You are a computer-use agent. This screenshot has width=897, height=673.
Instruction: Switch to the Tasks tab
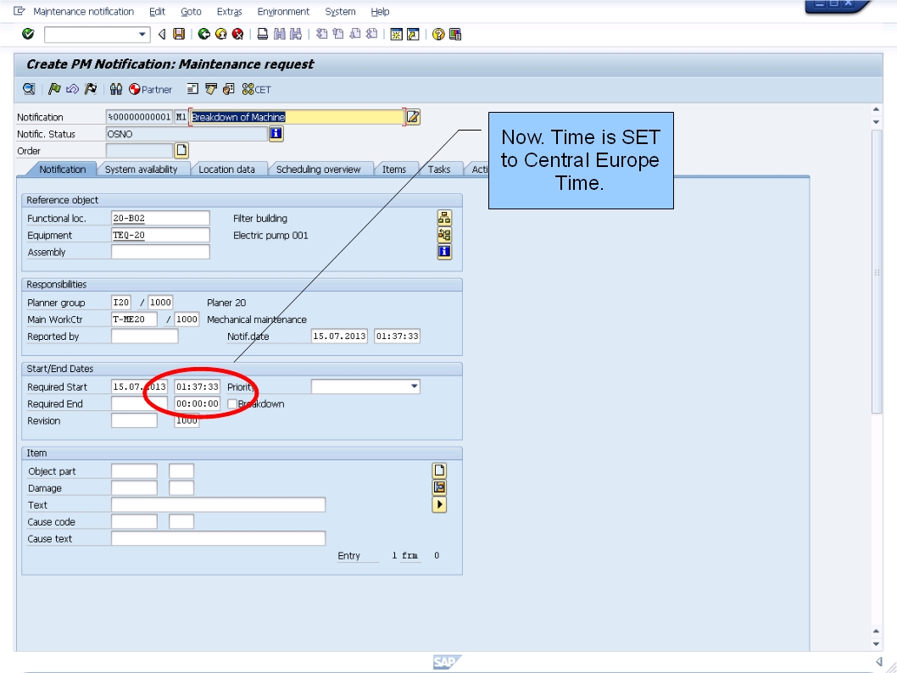pyautogui.click(x=439, y=170)
